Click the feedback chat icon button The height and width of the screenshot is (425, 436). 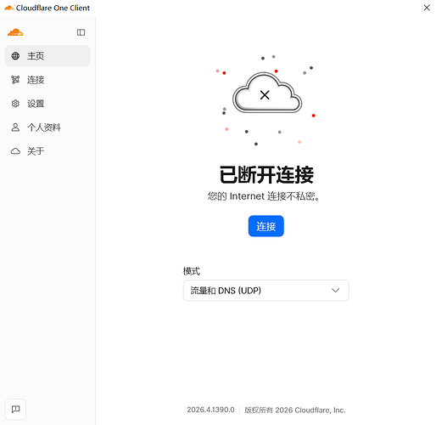click(x=15, y=409)
